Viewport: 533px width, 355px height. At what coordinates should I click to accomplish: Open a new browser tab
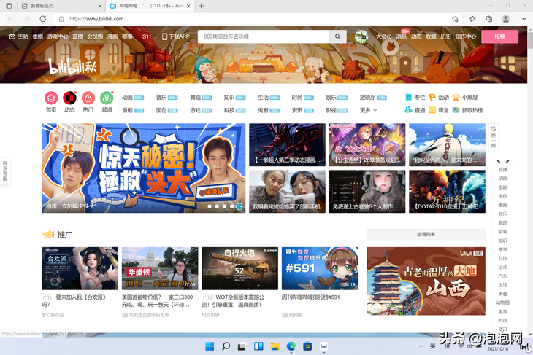click(202, 6)
